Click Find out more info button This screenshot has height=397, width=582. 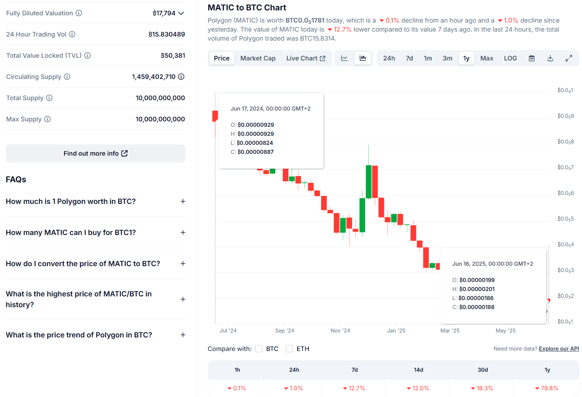(96, 153)
